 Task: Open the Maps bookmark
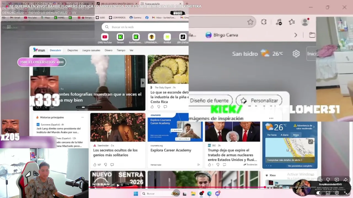(x=46, y=18)
